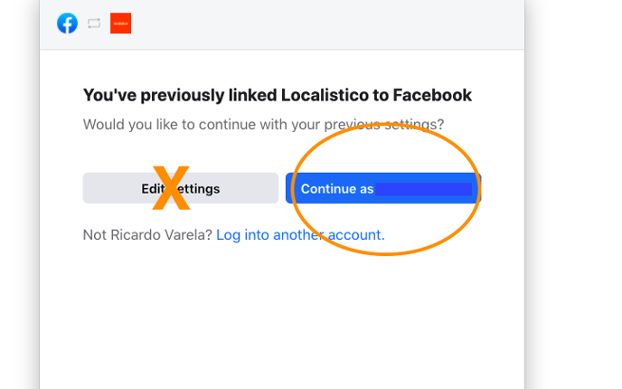Click the redacted name on Continue button
622x389 pixels.
coord(424,189)
